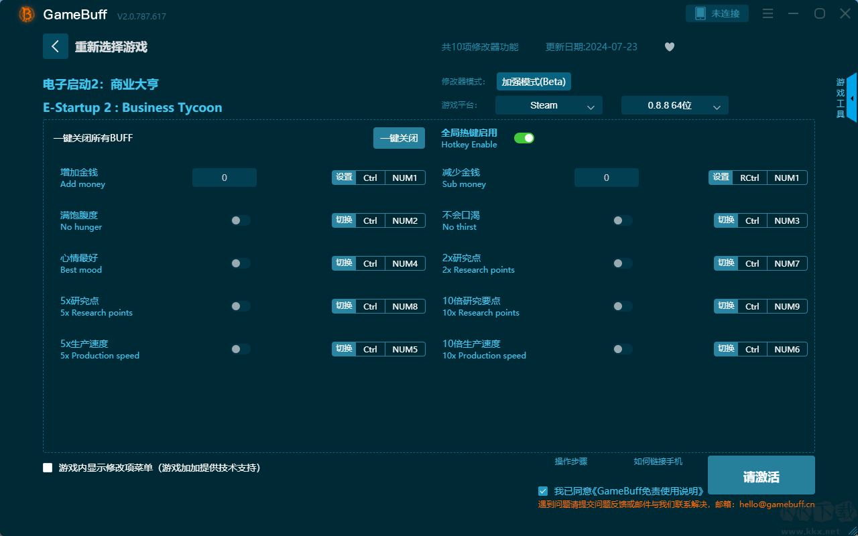Image resolution: width=858 pixels, height=536 pixels.
Task: Turn on the 10x Production speed toggle
Action: (622, 349)
